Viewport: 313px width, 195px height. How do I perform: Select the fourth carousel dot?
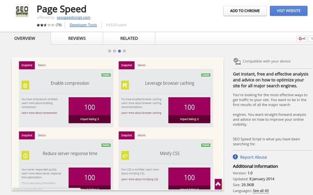pyautogui.click(x=124, y=51)
